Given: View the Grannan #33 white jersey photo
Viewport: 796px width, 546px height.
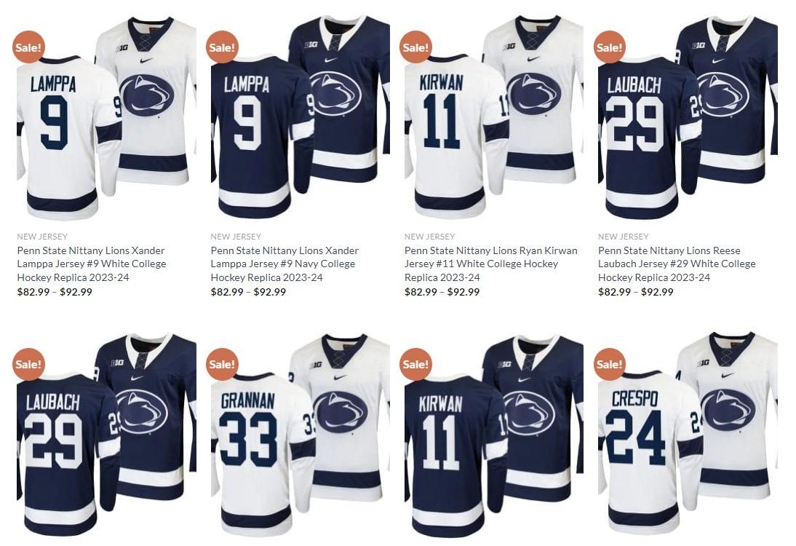Looking at the screenshot, I should (300, 435).
